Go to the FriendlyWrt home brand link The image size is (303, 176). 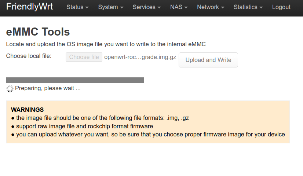coord(30,7)
